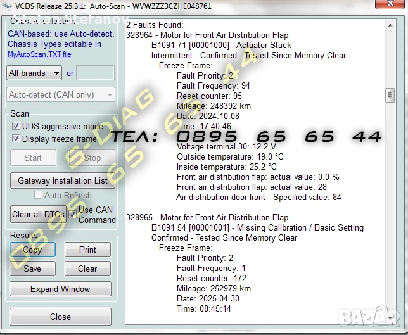Tick the Auto Refresh checkbox
This screenshot has height=335, width=408.
pos(38,195)
